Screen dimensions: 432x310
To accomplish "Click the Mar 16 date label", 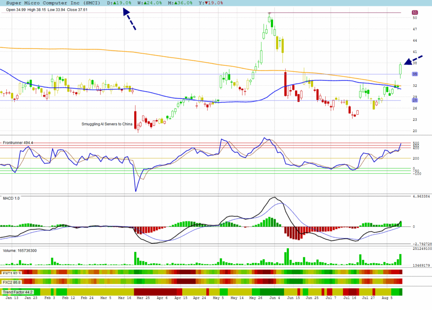I will tap(124, 298).
